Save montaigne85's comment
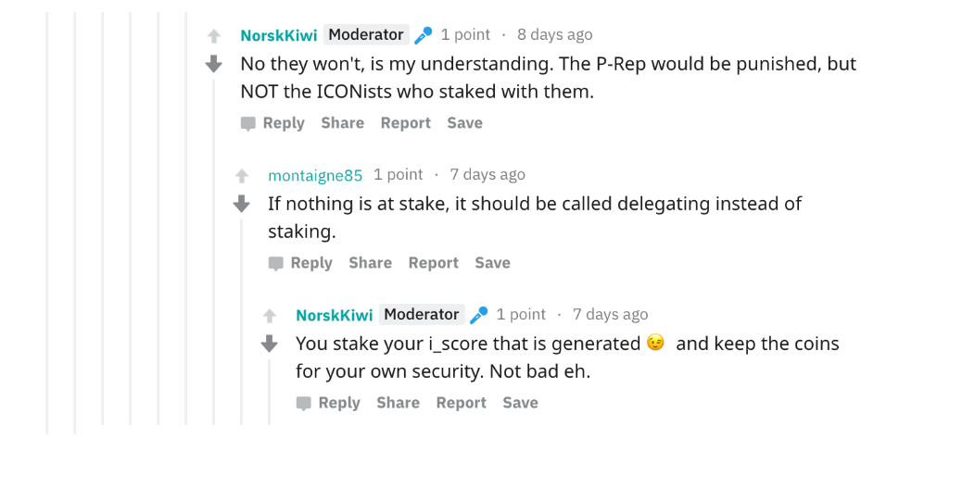 492,263
